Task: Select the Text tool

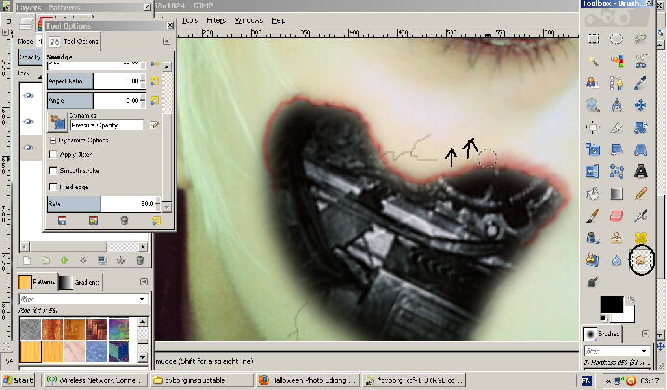Action: (x=640, y=172)
